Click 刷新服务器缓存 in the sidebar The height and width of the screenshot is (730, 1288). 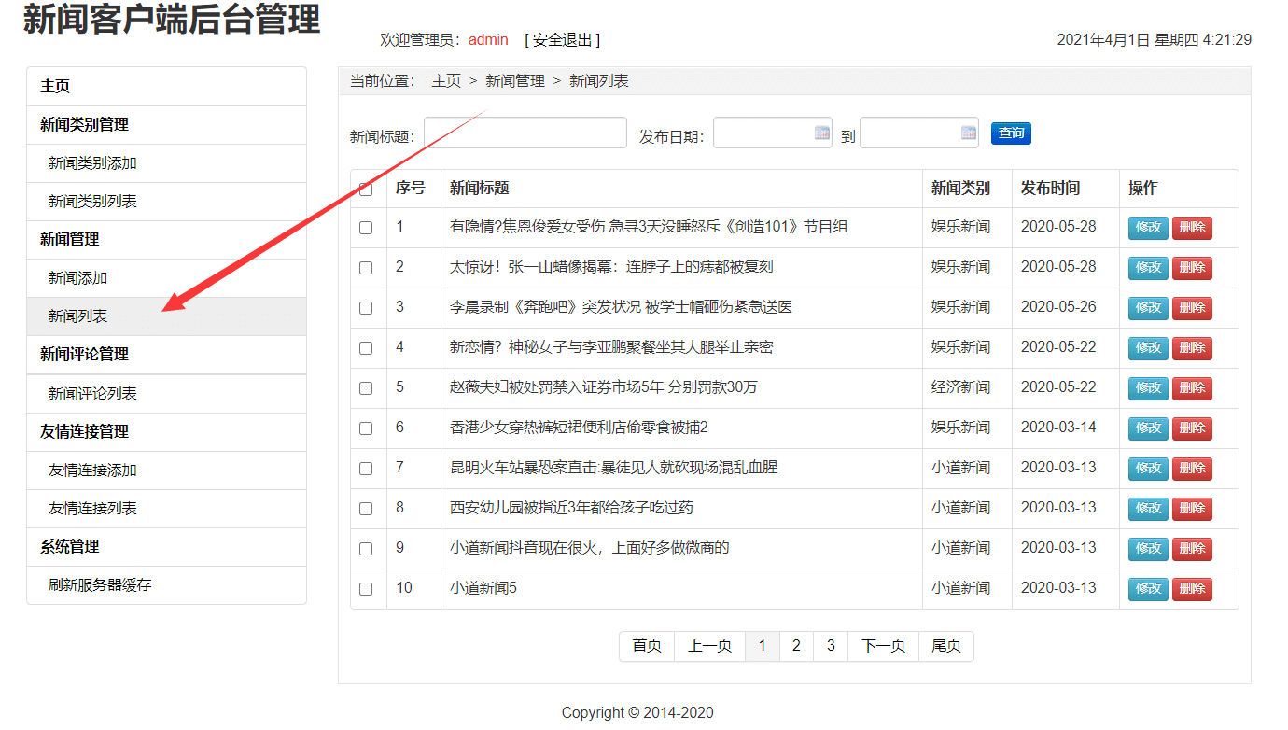click(166, 585)
